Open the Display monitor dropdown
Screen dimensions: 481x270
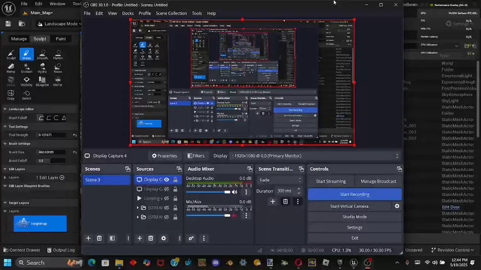coord(315,156)
